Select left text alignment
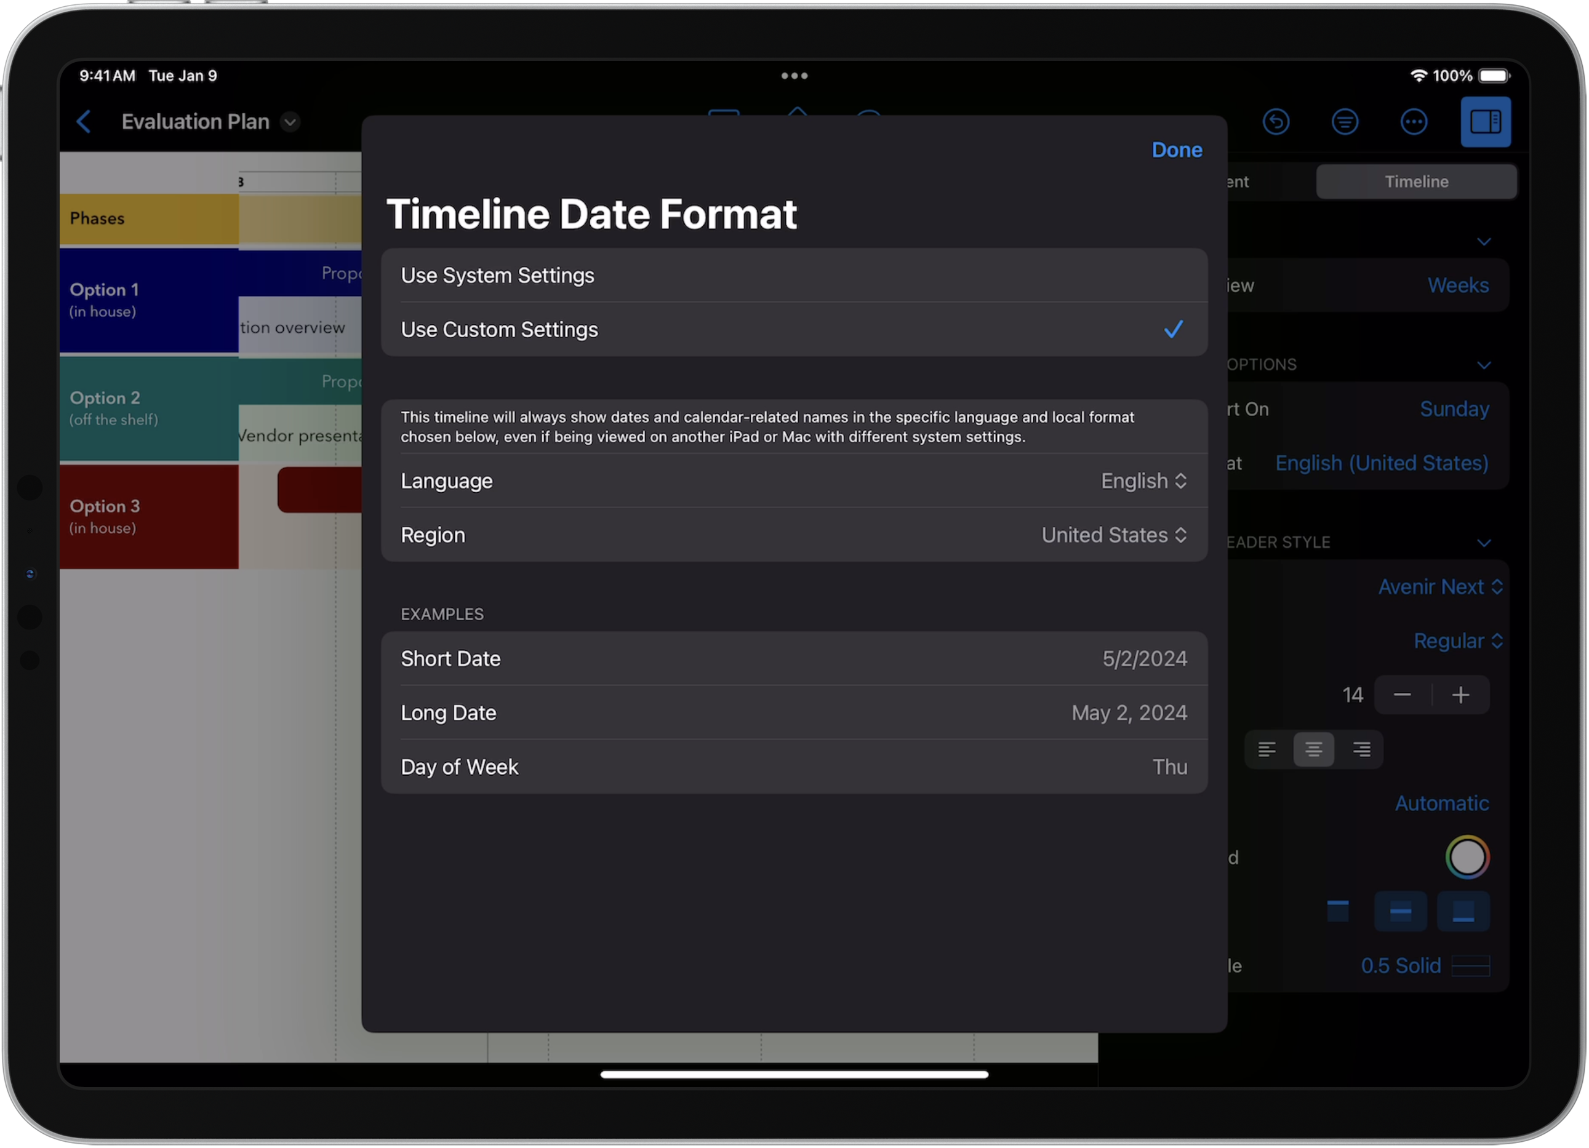1589x1148 pixels. point(1267,749)
